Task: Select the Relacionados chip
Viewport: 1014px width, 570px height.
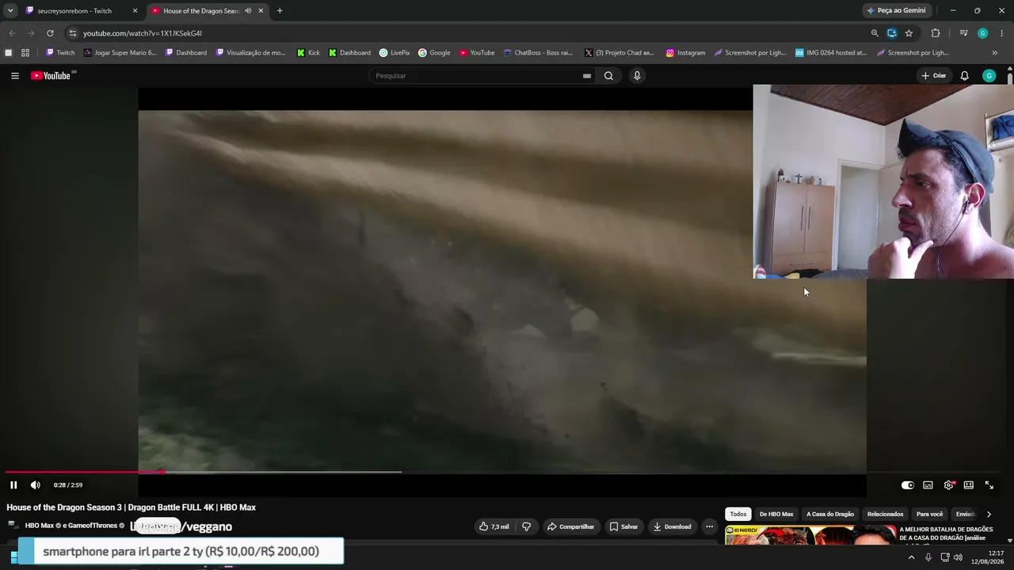Action: 885,515
